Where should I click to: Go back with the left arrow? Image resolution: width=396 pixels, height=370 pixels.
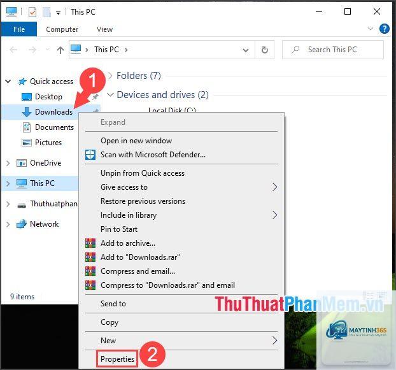(x=13, y=50)
